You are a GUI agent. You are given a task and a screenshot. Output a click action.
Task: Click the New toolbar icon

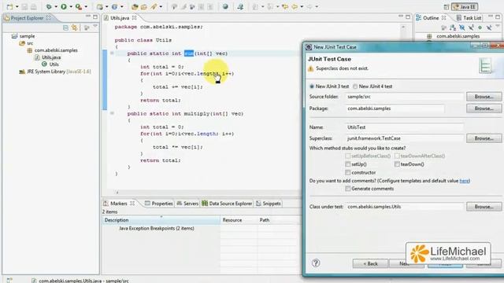tap(10, 6)
